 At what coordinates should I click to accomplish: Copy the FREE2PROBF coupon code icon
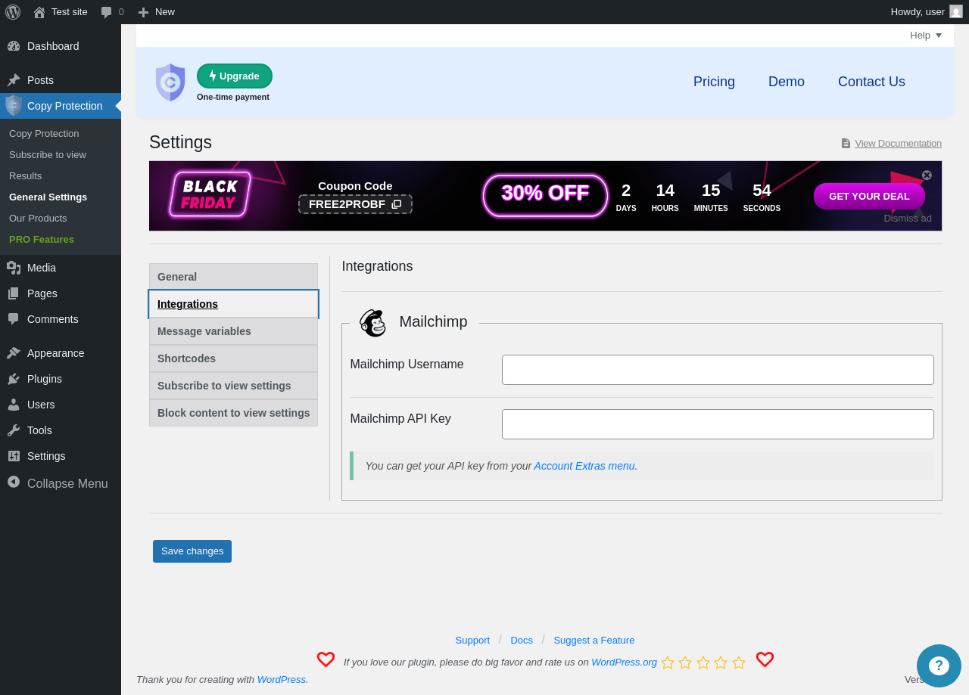pyautogui.click(x=397, y=204)
